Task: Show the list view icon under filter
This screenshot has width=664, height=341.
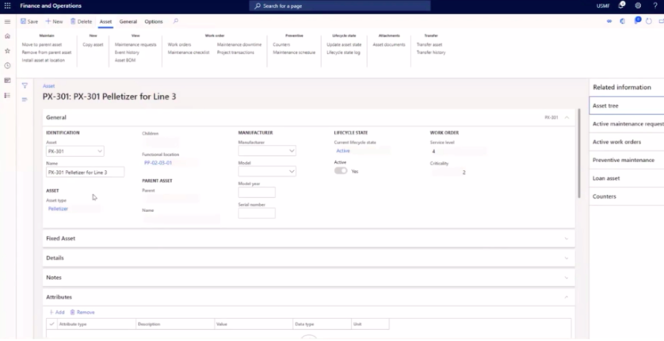Action: tap(25, 100)
